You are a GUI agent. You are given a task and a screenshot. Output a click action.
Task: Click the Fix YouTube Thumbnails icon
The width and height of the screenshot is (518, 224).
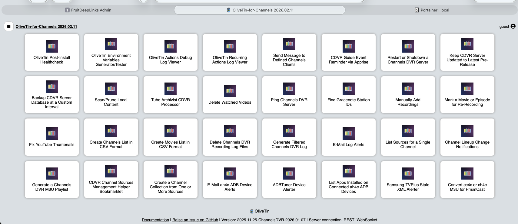(52, 133)
